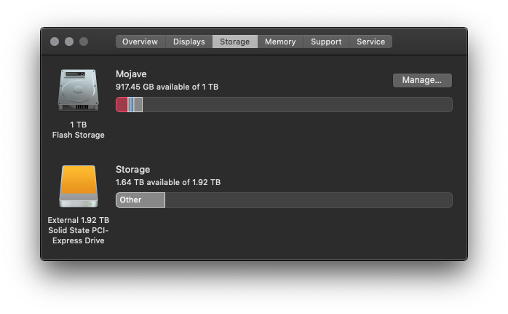Open storage management with Manage... button
Screen dimensions: 508x314
click(422, 80)
